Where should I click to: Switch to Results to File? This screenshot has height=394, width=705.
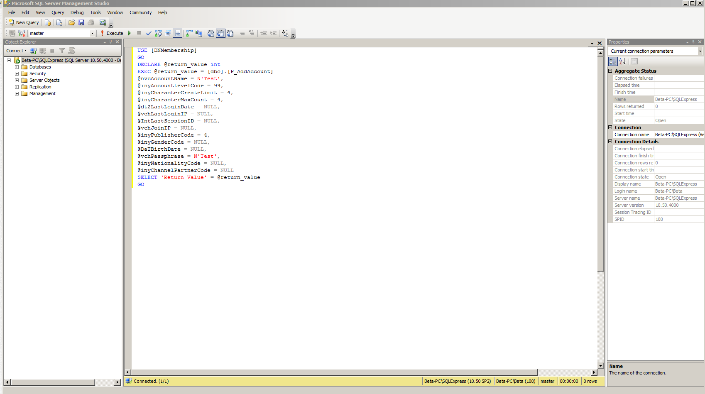click(230, 33)
